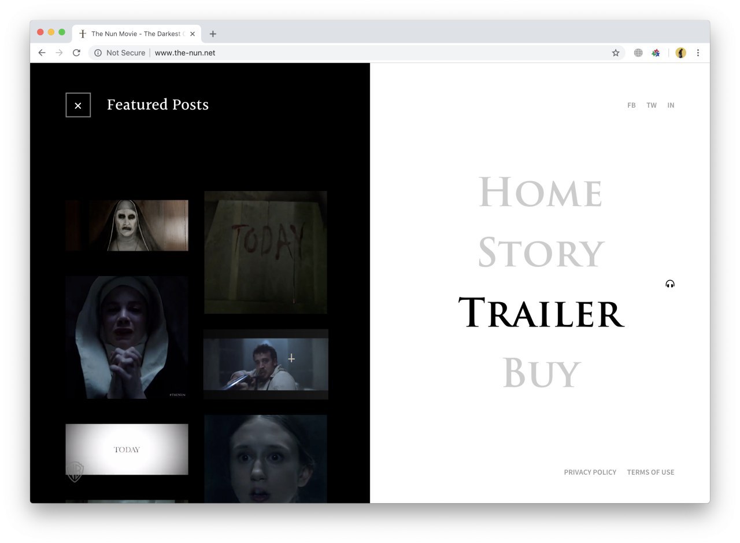The height and width of the screenshot is (543, 740).
Task: Open the Chrome three-dot menu
Action: click(698, 53)
